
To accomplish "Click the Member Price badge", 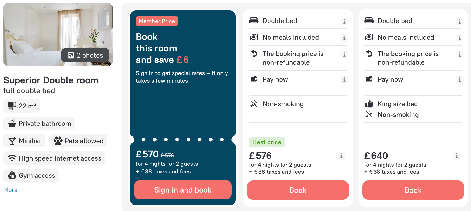I will coord(157,21).
